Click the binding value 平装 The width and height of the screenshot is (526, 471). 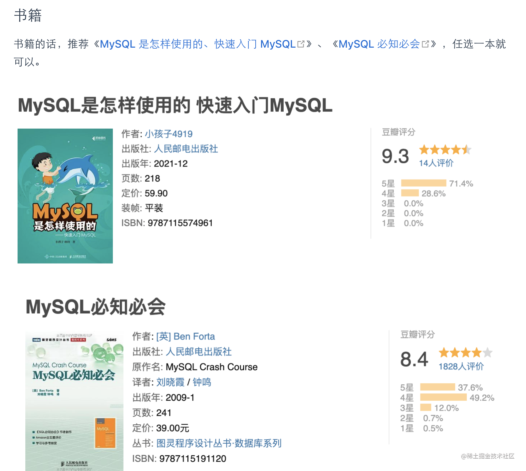click(154, 208)
